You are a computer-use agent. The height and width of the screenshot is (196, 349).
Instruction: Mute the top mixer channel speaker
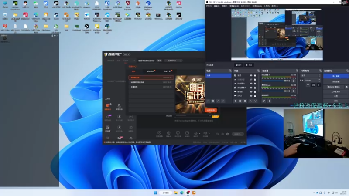pos(289,81)
